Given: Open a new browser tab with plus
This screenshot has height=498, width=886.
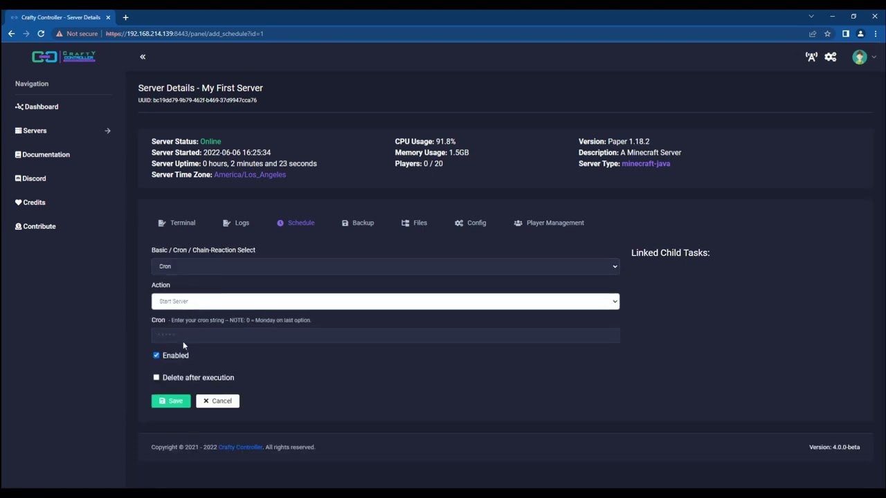Looking at the screenshot, I should click(x=125, y=17).
